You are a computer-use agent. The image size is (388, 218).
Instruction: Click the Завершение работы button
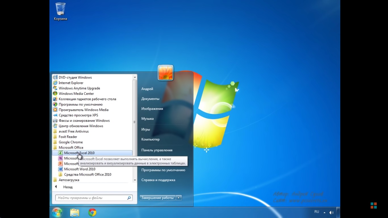pos(157,198)
